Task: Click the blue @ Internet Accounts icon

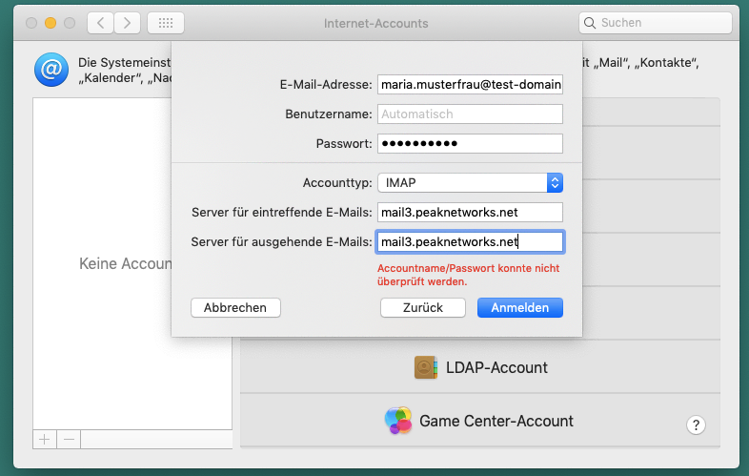Action: click(x=50, y=70)
